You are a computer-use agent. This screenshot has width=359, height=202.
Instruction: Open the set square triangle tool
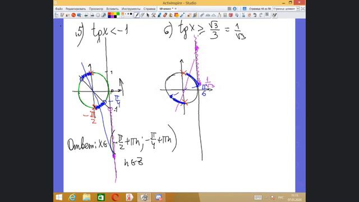coord(214,15)
